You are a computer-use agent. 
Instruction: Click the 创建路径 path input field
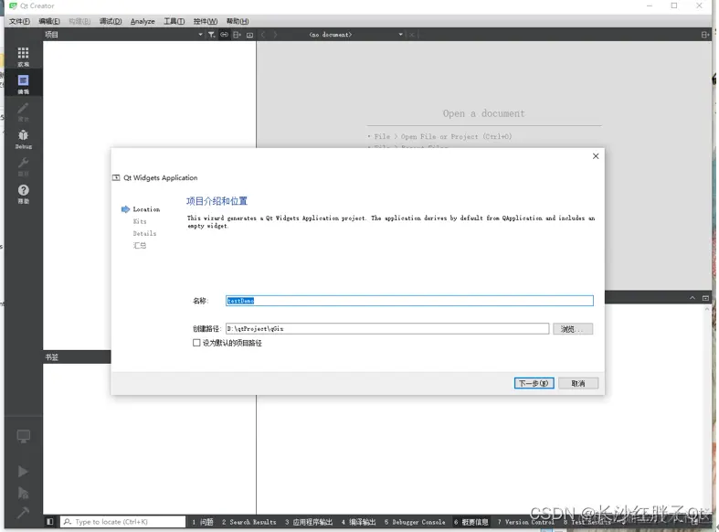387,328
